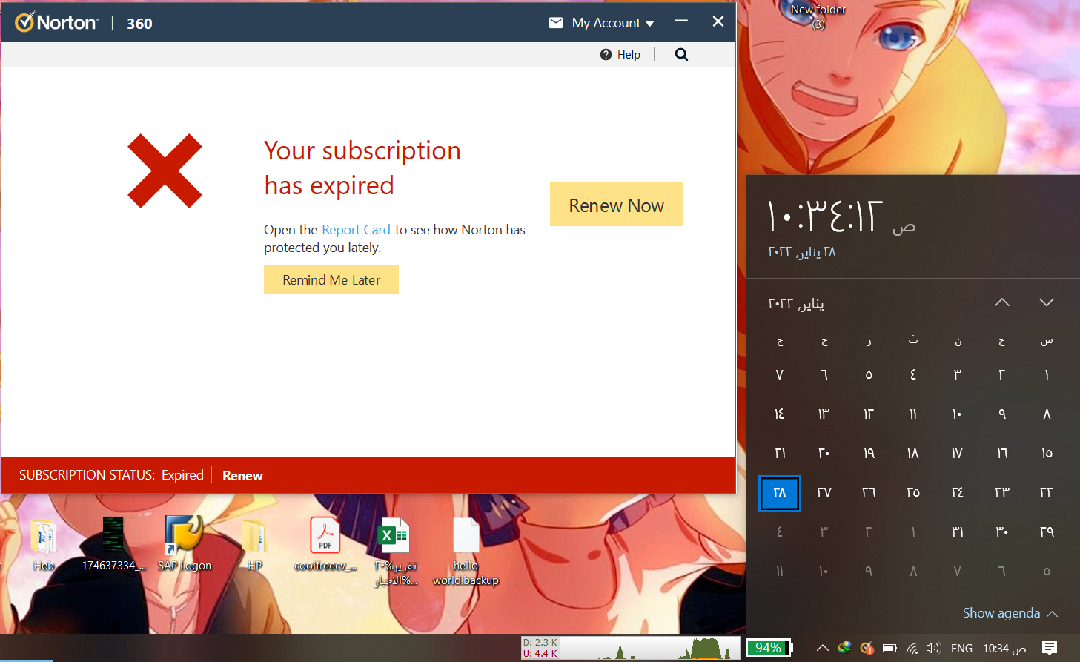
Task: Click the large clock time in flyout
Action: tap(824, 216)
